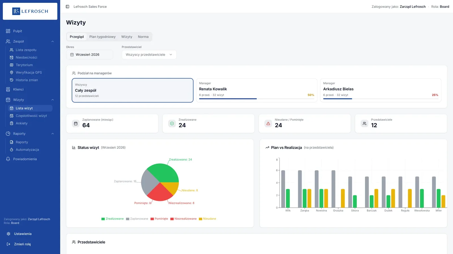Click the Historia zmian history icon
Screen dimensions: 453x254
click(12, 80)
